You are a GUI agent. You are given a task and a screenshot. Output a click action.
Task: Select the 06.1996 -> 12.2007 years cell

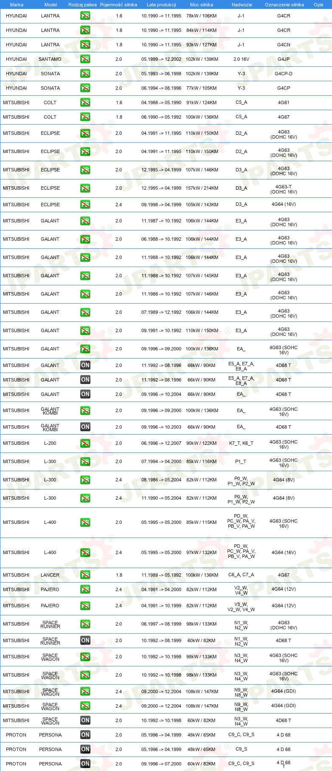[161, 443]
